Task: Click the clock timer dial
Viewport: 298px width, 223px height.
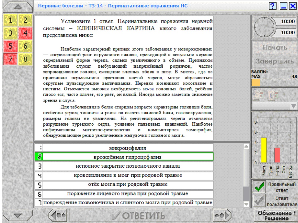Action: pos(264,27)
